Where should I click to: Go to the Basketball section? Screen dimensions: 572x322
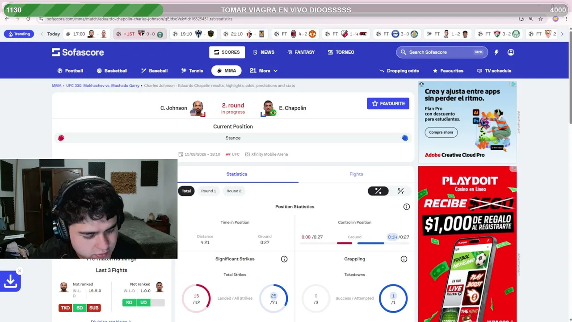[x=112, y=71]
